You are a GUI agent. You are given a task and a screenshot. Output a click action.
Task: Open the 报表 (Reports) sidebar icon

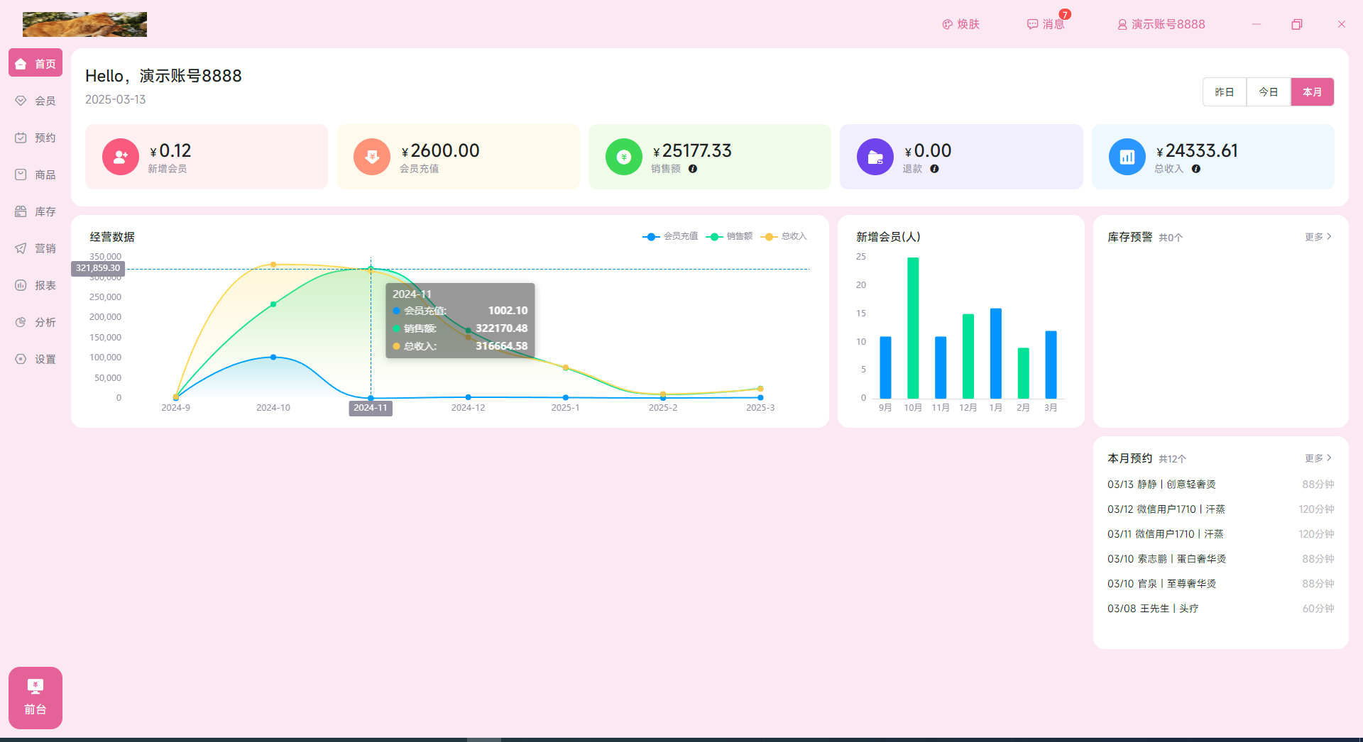pos(21,285)
